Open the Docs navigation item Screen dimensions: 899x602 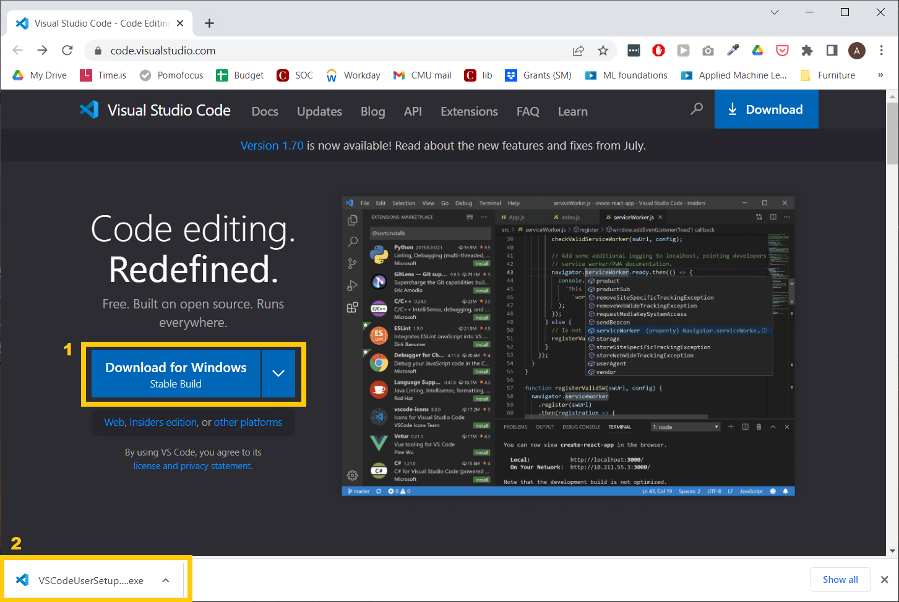[265, 111]
